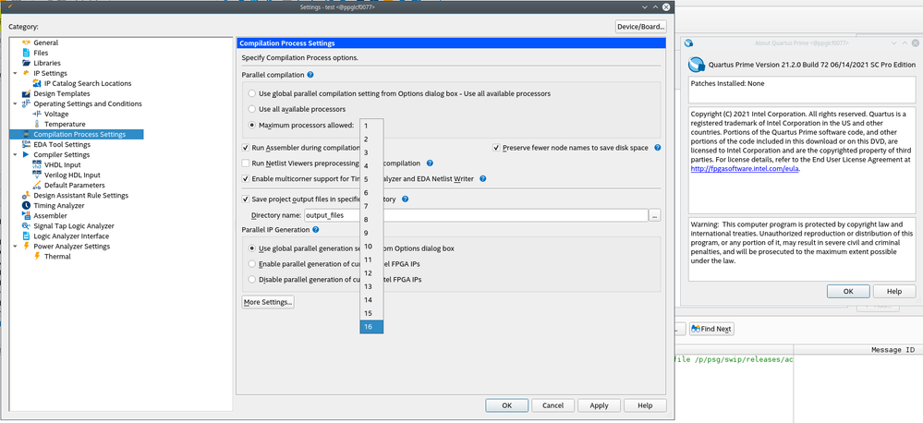Screen dimensions: 923x423
Task: Choose 8 from the processors dropdown list
Action: click(x=367, y=219)
